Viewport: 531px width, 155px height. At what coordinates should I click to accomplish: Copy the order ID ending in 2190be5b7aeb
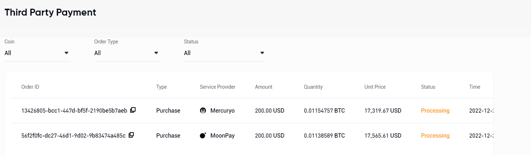[133, 110]
